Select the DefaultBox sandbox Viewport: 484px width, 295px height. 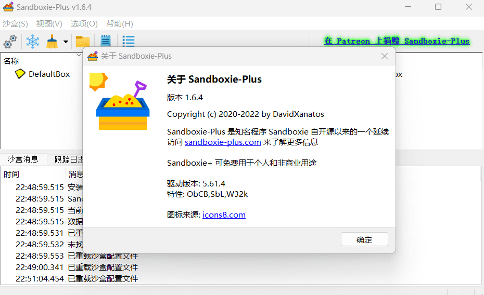49,74
